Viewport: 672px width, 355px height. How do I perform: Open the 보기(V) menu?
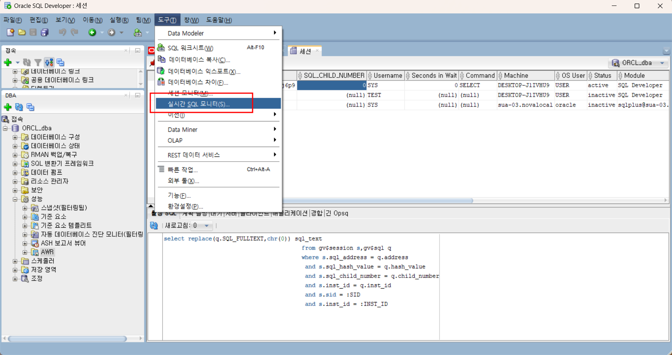click(x=65, y=20)
